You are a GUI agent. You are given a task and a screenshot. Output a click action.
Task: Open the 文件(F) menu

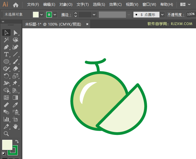[33, 5]
